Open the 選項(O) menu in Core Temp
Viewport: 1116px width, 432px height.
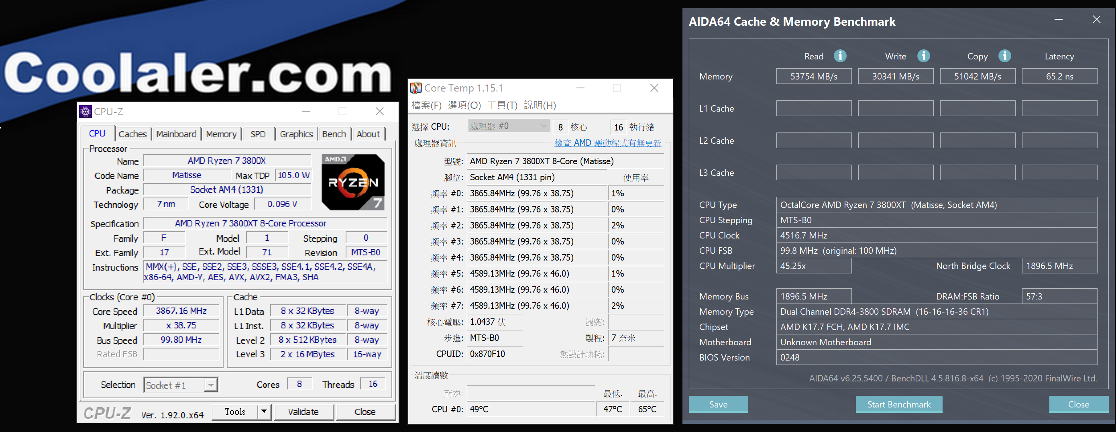click(464, 105)
